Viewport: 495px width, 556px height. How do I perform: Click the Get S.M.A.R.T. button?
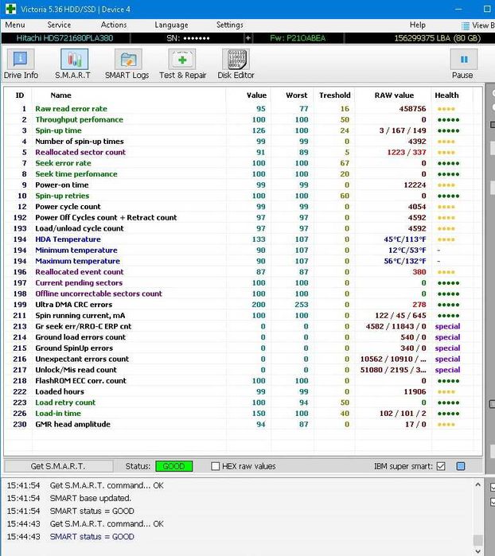59,466
